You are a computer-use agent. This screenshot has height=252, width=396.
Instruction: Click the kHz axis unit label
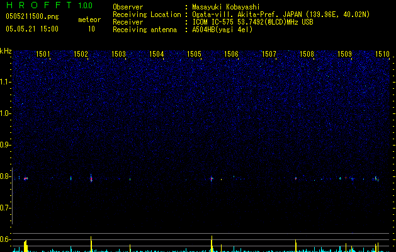click(6, 51)
